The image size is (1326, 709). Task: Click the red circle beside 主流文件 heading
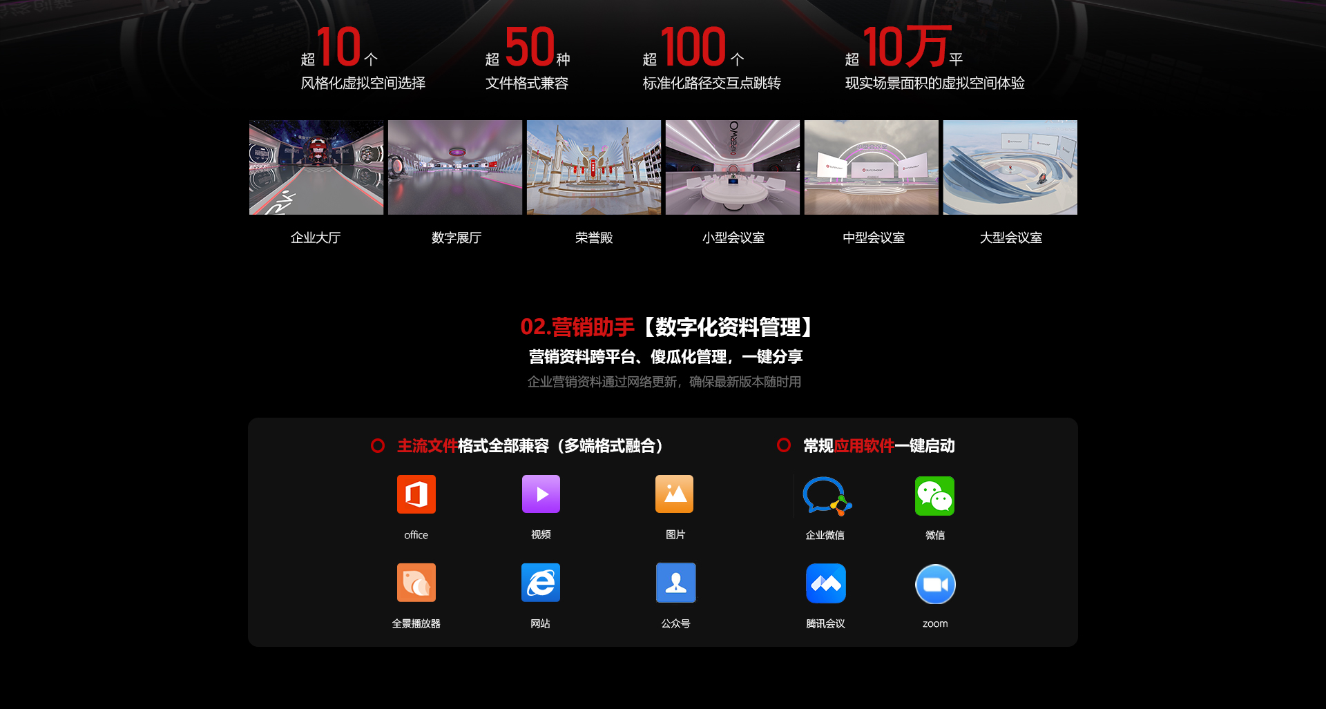(378, 445)
